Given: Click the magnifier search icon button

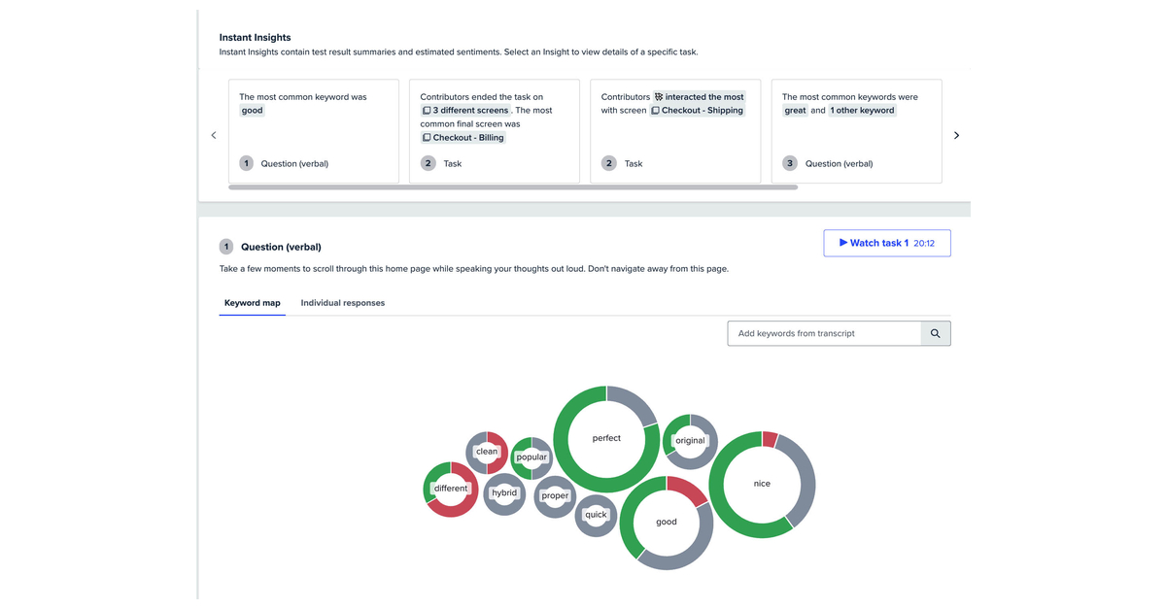Looking at the screenshot, I should pos(936,333).
